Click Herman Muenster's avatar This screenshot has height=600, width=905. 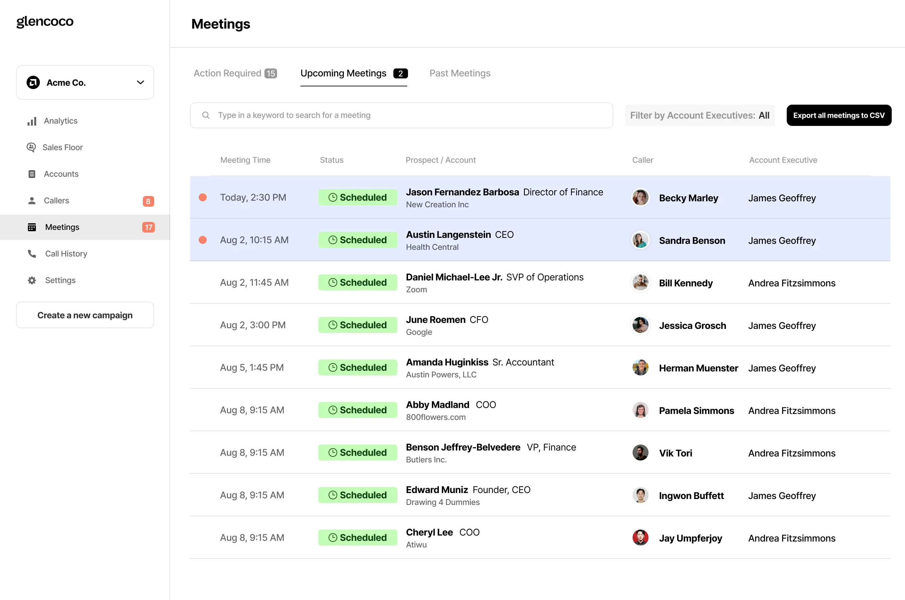[640, 367]
